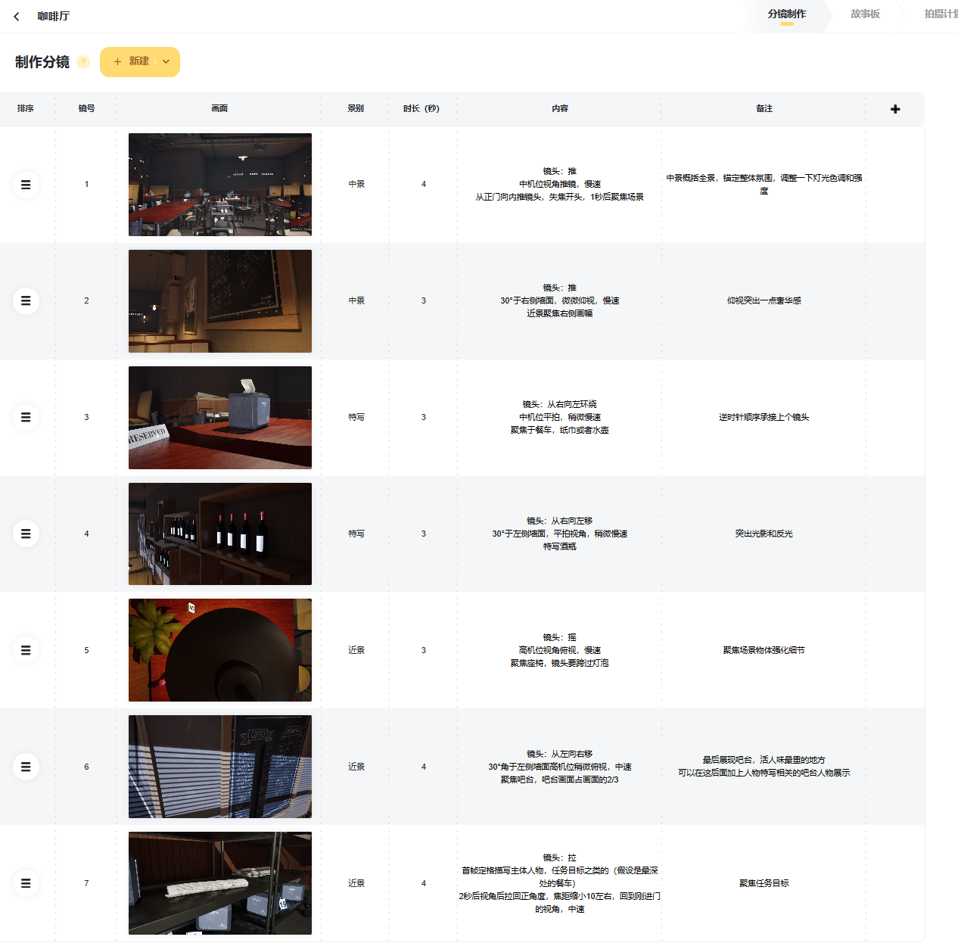Select the 备注 column header
Viewport: 958px width, 943px height.
pos(764,109)
